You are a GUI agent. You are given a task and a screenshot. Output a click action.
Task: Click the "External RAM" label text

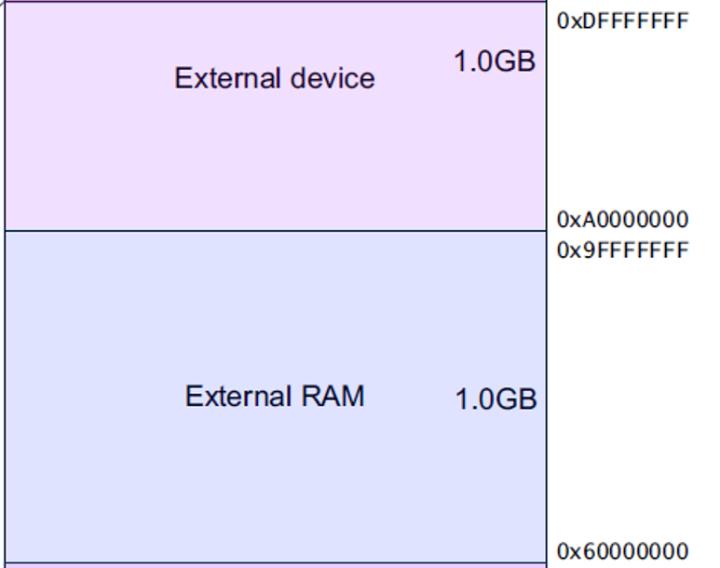[x=274, y=397]
